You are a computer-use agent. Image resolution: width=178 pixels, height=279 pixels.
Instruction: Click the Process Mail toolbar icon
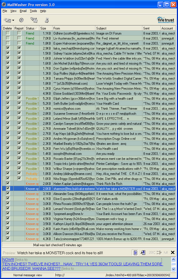tap(34, 20)
